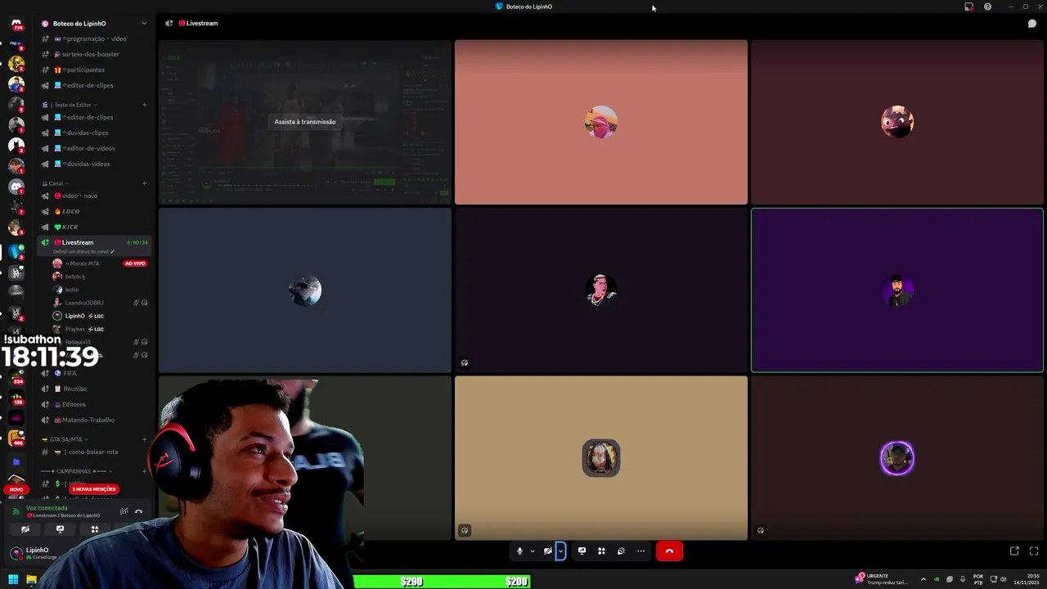The height and width of the screenshot is (589, 1047).
Task: Open more options ellipsis in call bar
Action: click(x=640, y=551)
